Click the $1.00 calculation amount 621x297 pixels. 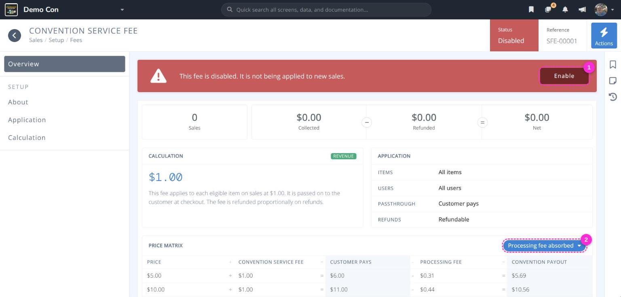click(166, 177)
